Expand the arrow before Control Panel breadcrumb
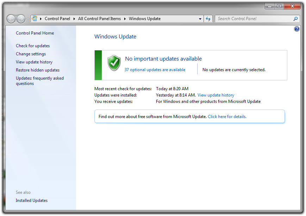 pyautogui.click(x=41, y=19)
